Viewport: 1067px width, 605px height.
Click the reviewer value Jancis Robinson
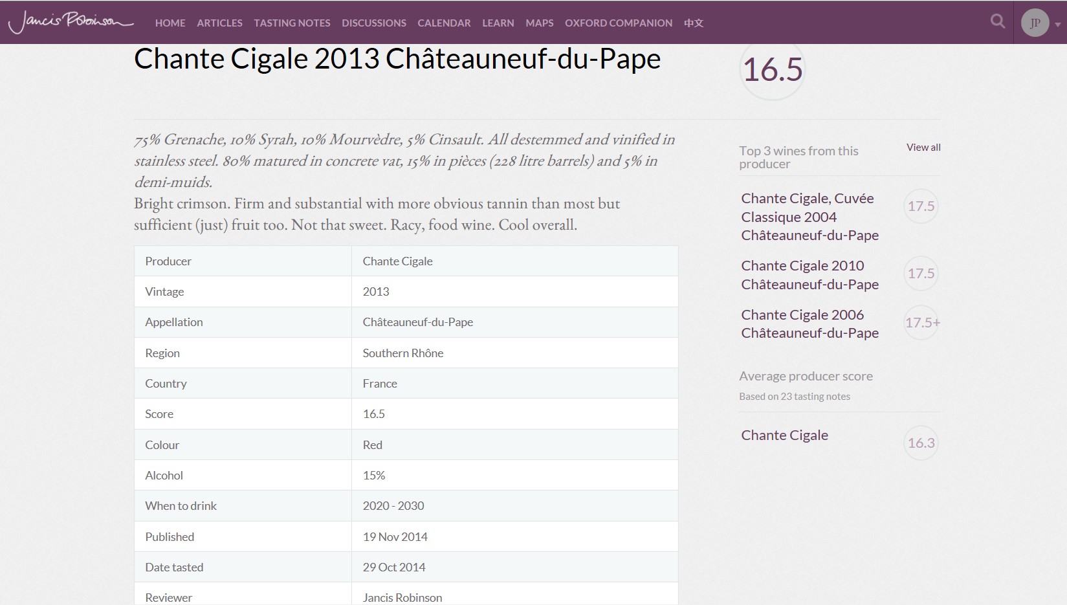click(402, 598)
